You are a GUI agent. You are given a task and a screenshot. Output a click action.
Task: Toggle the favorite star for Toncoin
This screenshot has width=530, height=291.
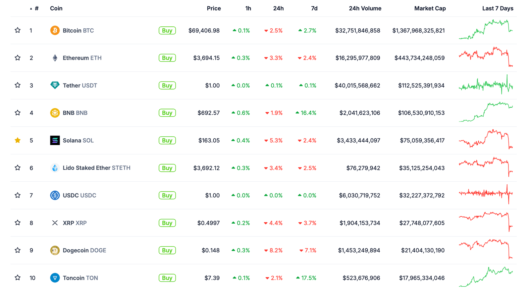click(18, 278)
